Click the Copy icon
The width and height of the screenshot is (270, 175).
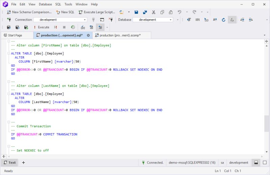point(162,12)
